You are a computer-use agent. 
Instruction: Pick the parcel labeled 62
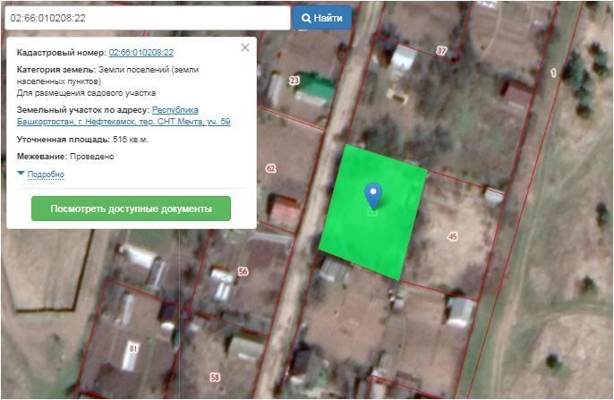point(271,167)
